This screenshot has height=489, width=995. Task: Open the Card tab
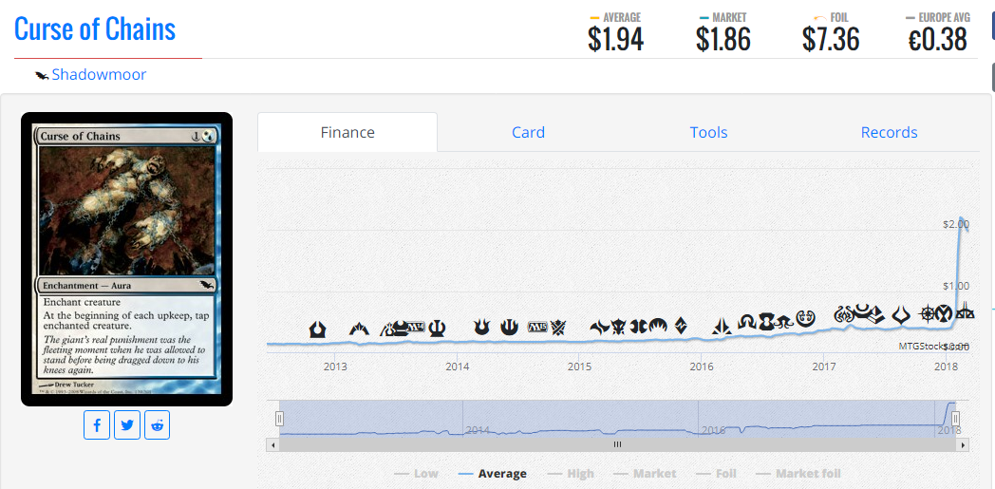pyautogui.click(x=528, y=132)
